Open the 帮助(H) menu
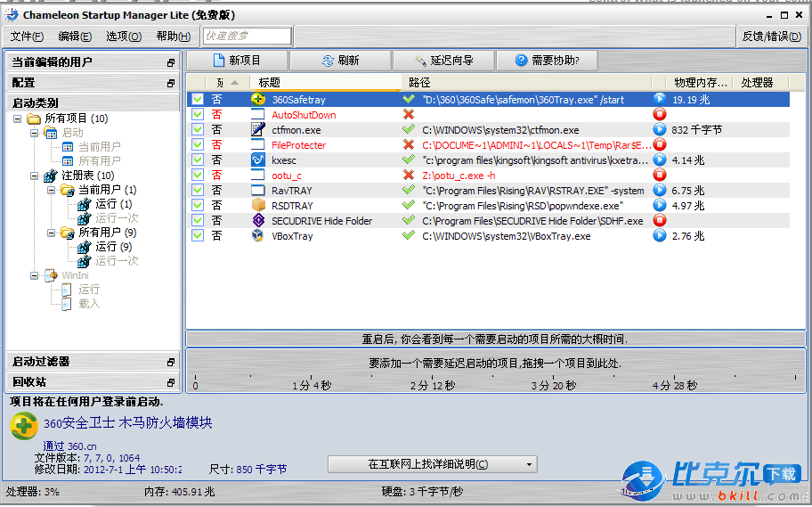The height and width of the screenshot is (507, 812). 174,37
